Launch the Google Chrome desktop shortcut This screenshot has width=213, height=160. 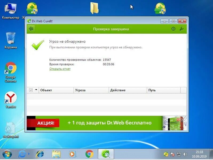pos(11,72)
